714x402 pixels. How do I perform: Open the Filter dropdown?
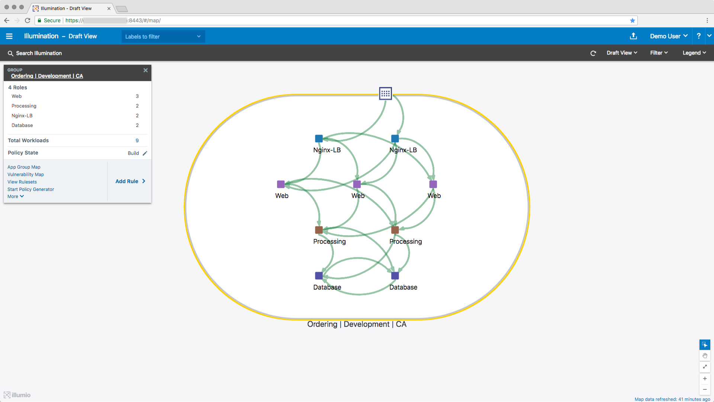click(x=659, y=53)
